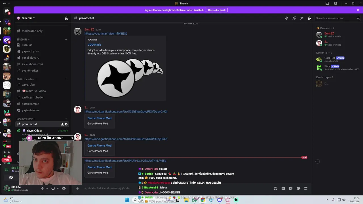Viewport: 363px width, 204px height.
Task: Open the moderator-only channel
Action: 42,31
